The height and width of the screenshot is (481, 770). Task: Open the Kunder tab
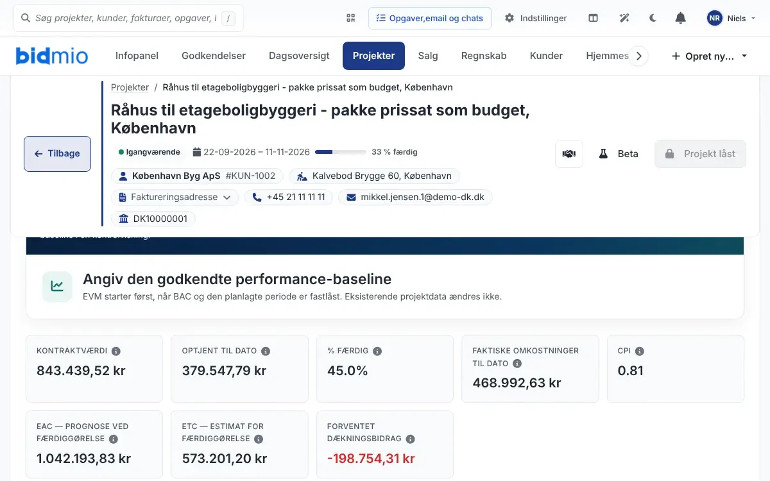[x=546, y=56]
